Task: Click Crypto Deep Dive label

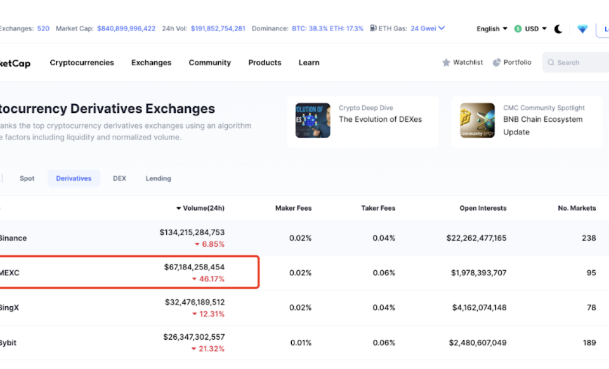Action: (366, 108)
